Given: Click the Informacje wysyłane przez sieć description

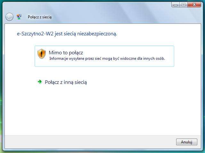Looking at the screenshot, I should pyautogui.click(x=107, y=59).
